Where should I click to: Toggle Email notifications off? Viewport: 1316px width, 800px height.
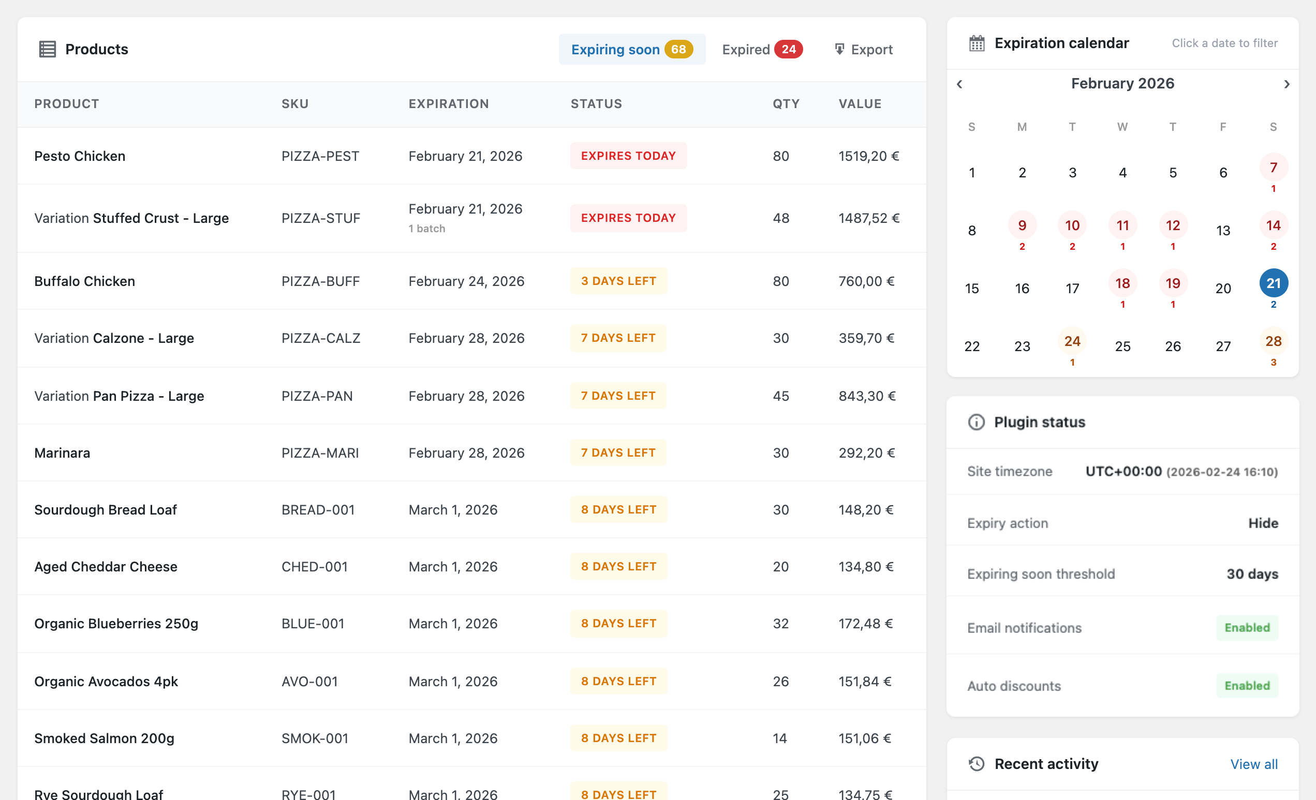(1247, 628)
